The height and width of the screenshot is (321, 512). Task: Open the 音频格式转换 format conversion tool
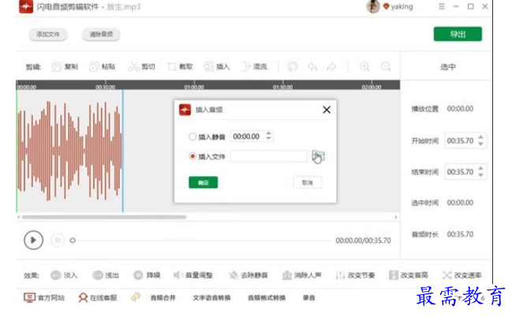(267, 297)
